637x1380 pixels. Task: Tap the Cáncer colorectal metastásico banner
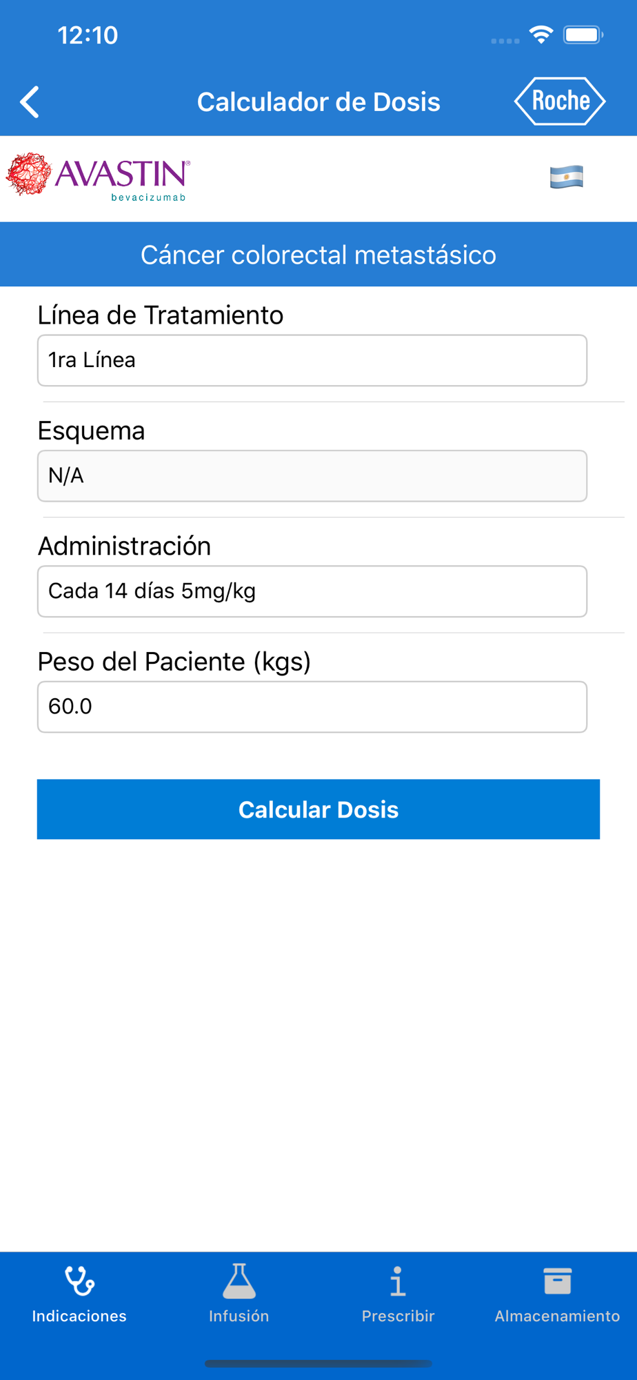(x=318, y=254)
